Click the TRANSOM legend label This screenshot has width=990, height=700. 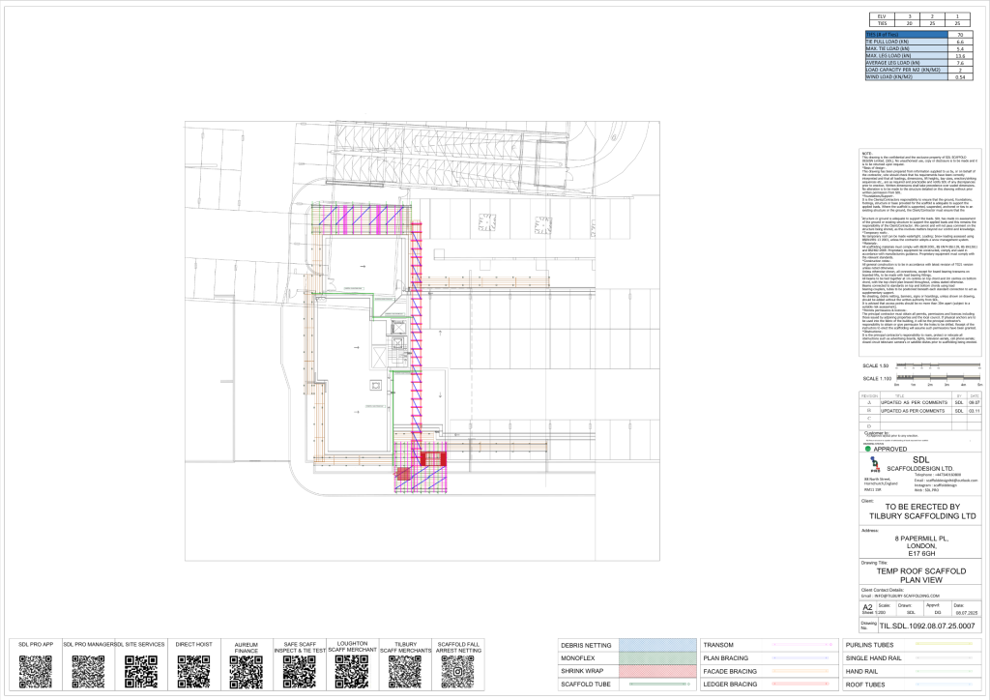(718, 645)
